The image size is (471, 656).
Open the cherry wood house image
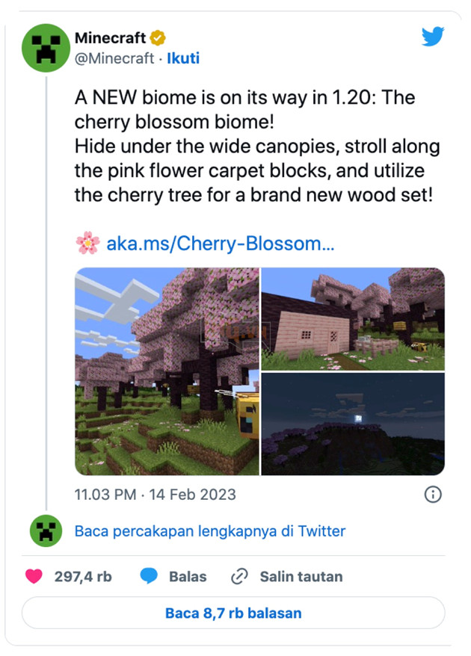click(353, 318)
